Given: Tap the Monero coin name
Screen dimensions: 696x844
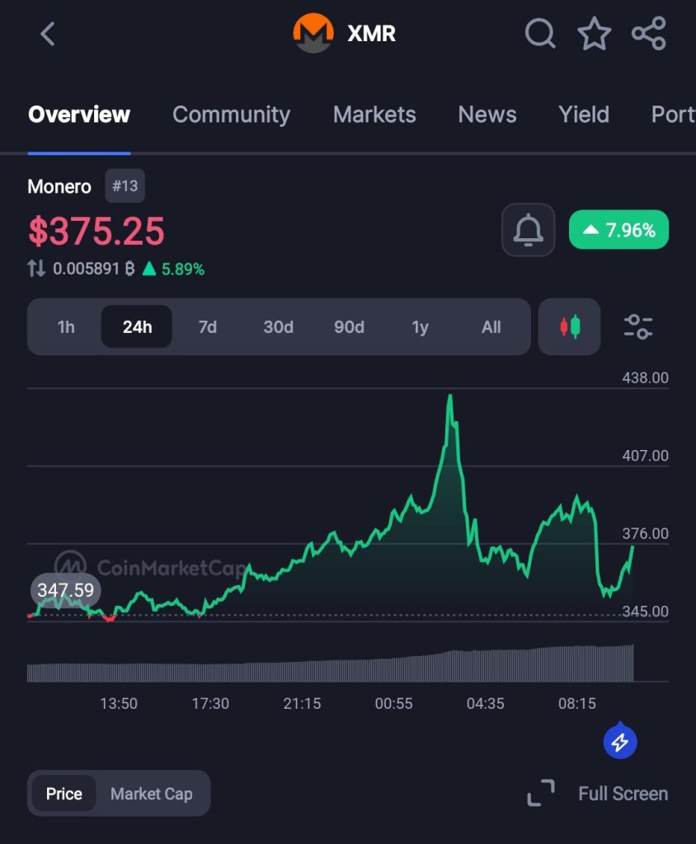Looking at the screenshot, I should coord(59,186).
